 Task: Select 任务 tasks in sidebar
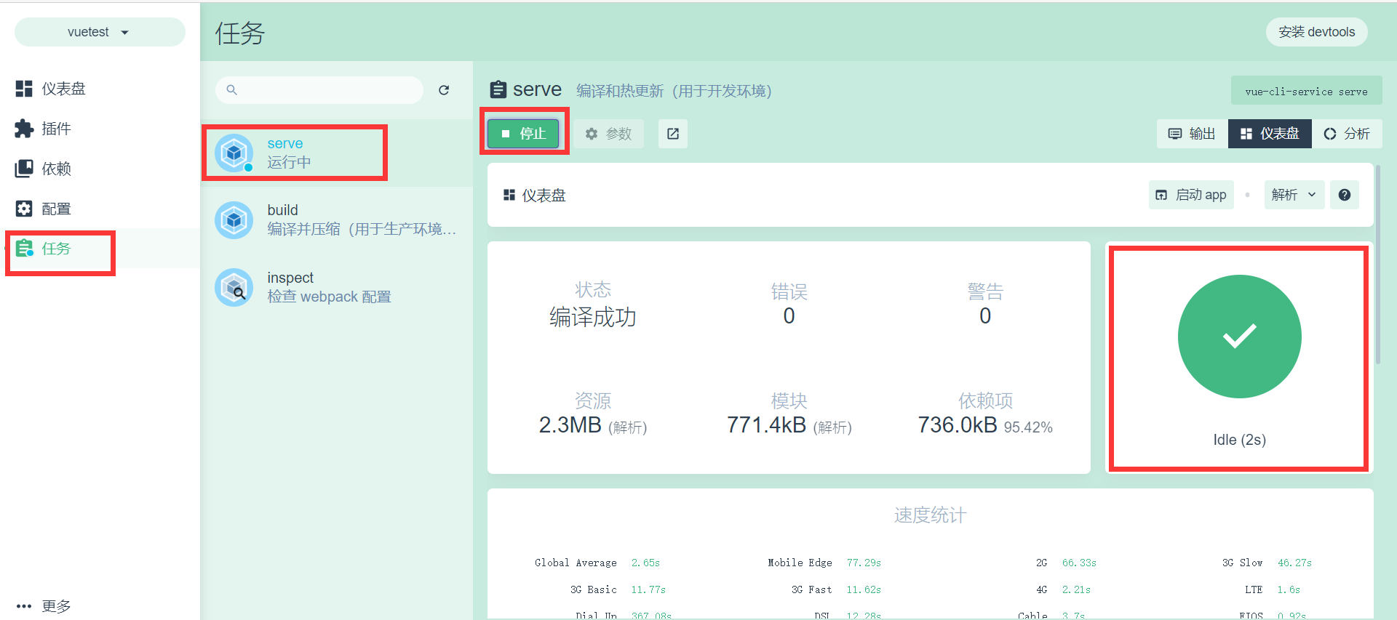coord(100,249)
